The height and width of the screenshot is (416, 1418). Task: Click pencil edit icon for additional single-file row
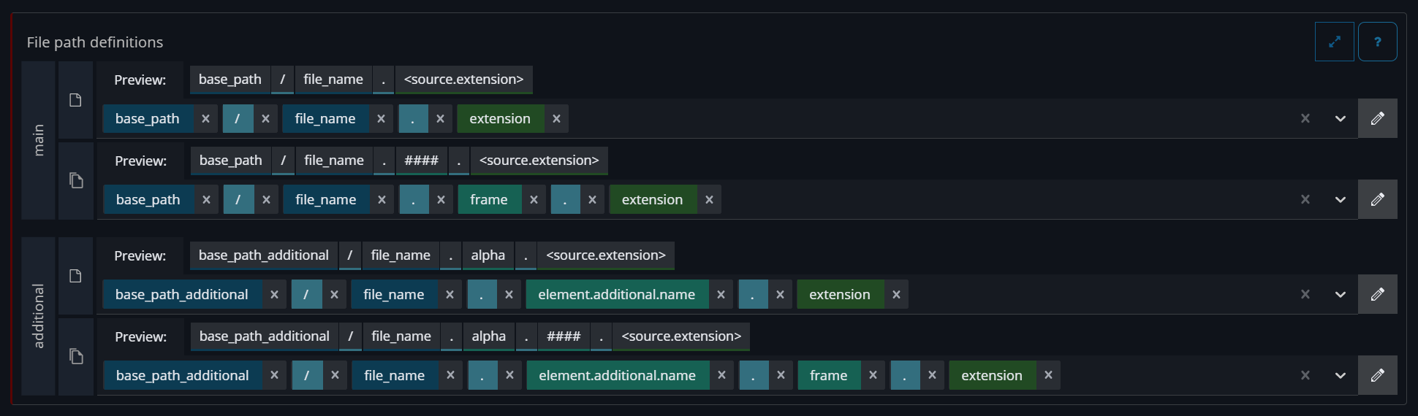1377,294
